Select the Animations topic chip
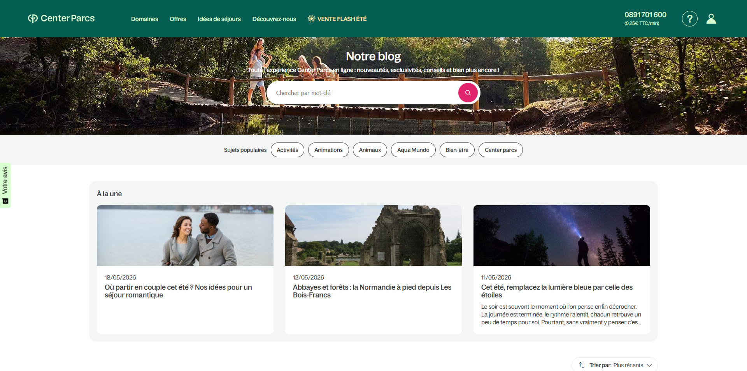This screenshot has height=371, width=747. click(328, 150)
